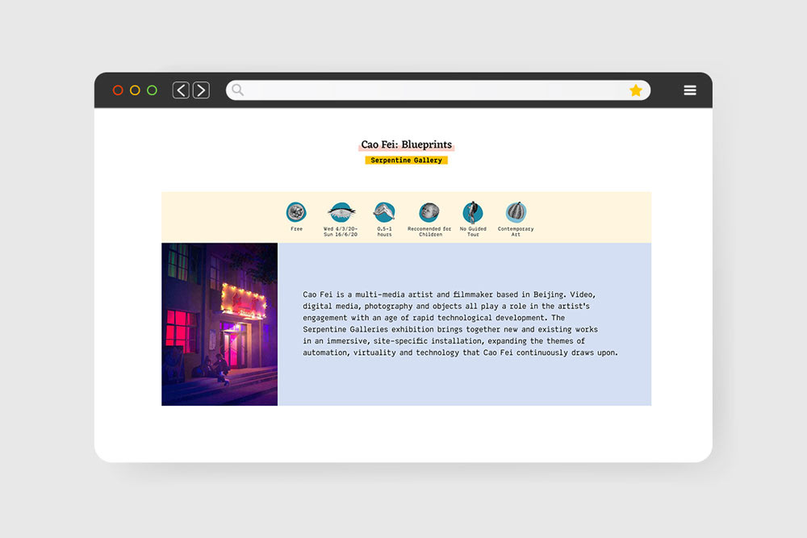The width and height of the screenshot is (807, 538).
Task: Click the 'Free' label text
Action: (296, 229)
